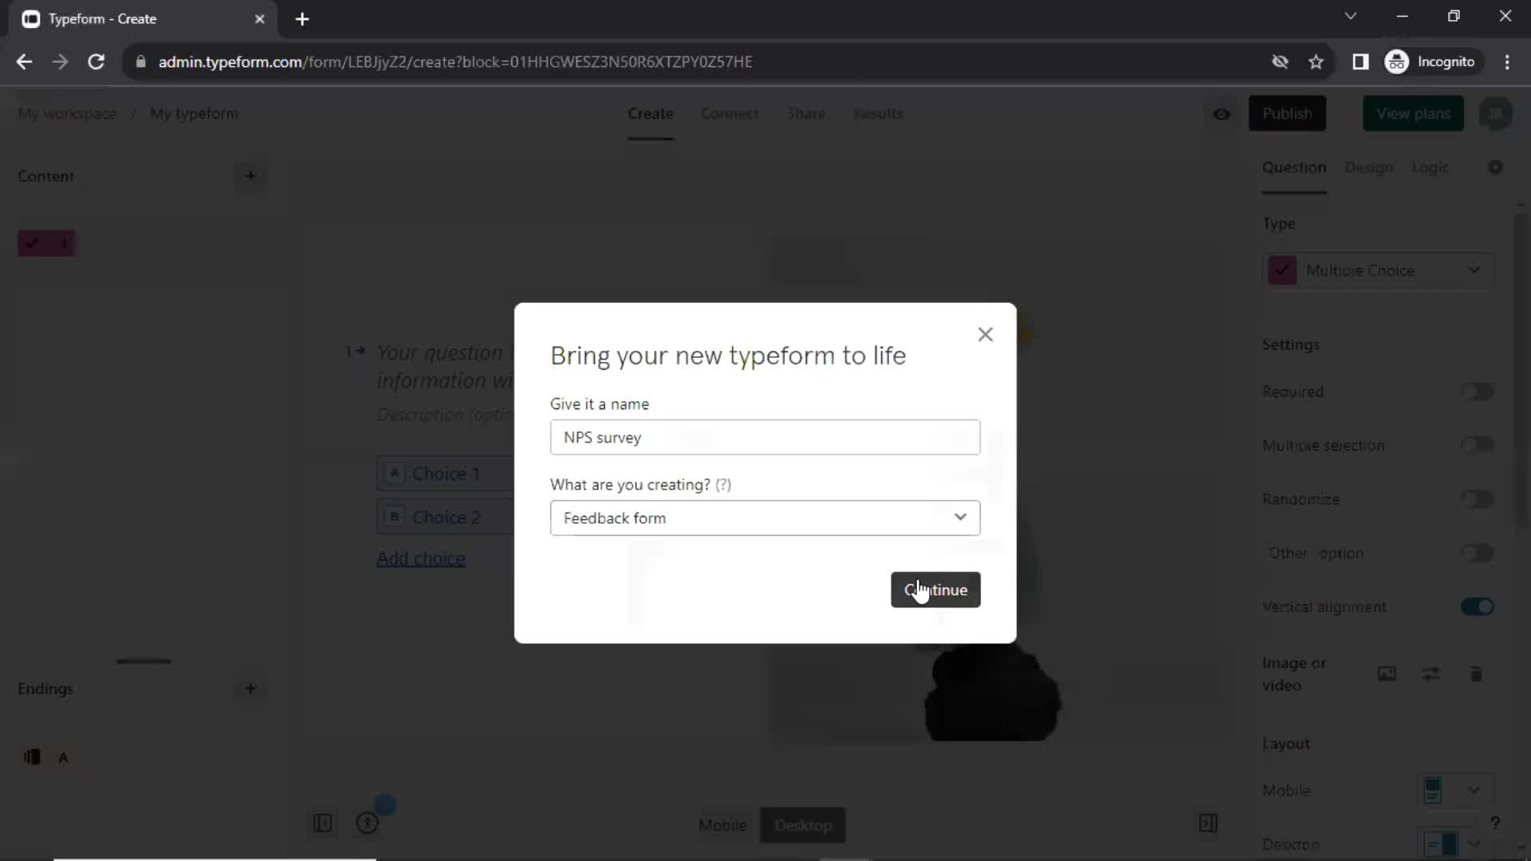Open the Design panel tab
This screenshot has height=861, width=1531.
click(x=1368, y=167)
